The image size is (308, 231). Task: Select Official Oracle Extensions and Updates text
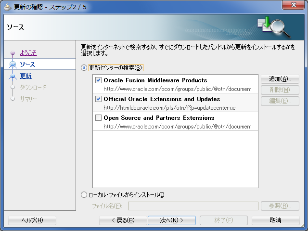pyautogui.click(x=162, y=99)
